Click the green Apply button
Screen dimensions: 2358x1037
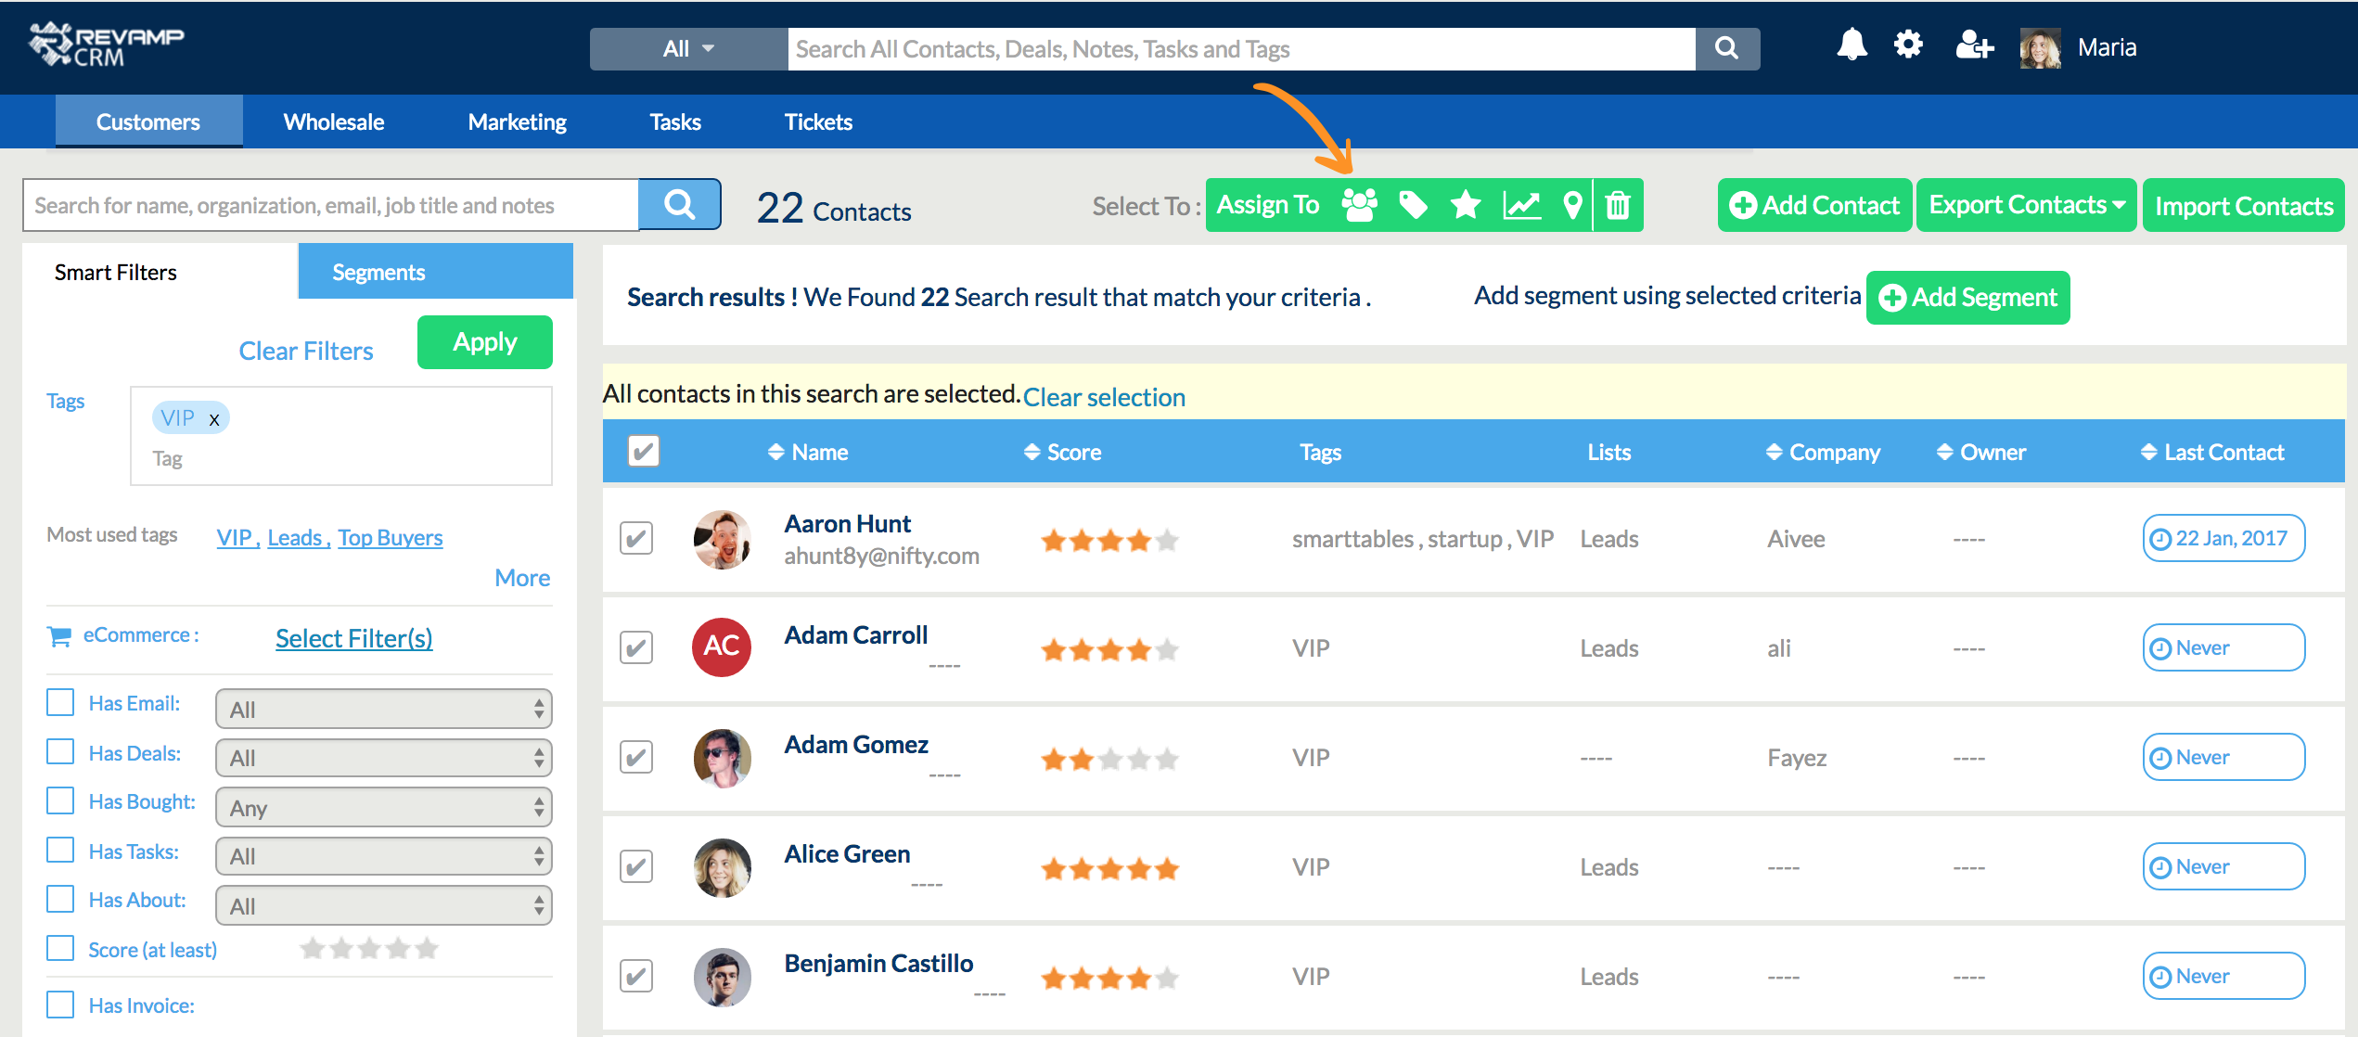(x=484, y=342)
